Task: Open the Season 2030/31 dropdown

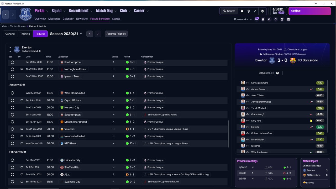Action: [x=66, y=34]
